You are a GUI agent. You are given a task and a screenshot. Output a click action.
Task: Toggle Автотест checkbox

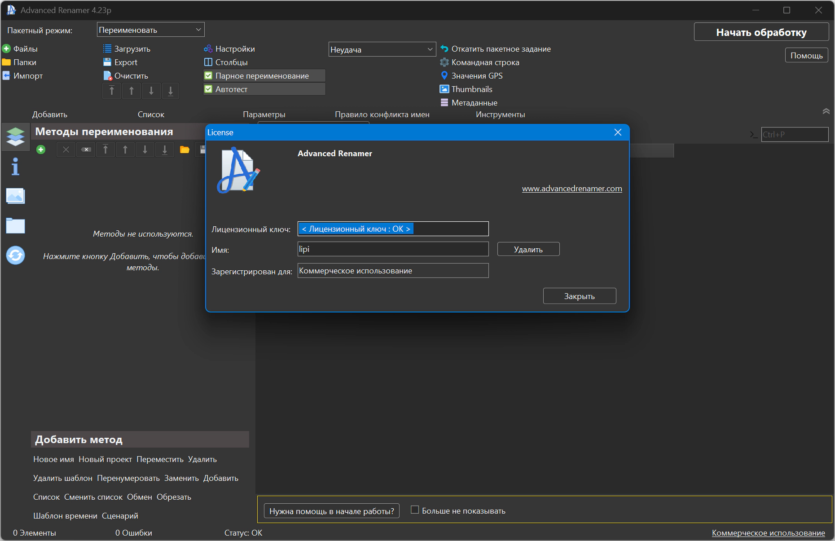pyautogui.click(x=208, y=89)
